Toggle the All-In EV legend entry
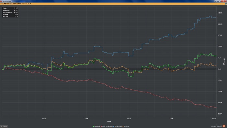 click(126, 126)
